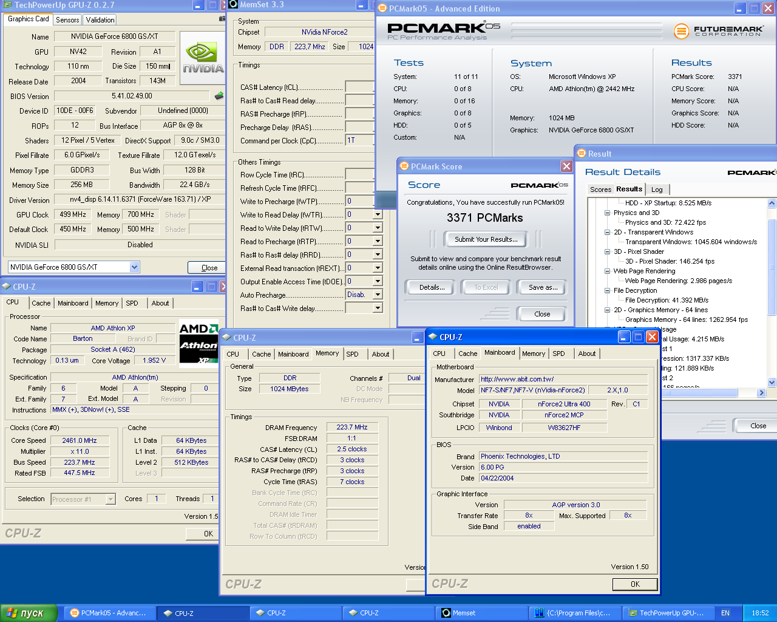The height and width of the screenshot is (622, 777).
Task: Click the Submit Your Results button
Action: (x=486, y=239)
